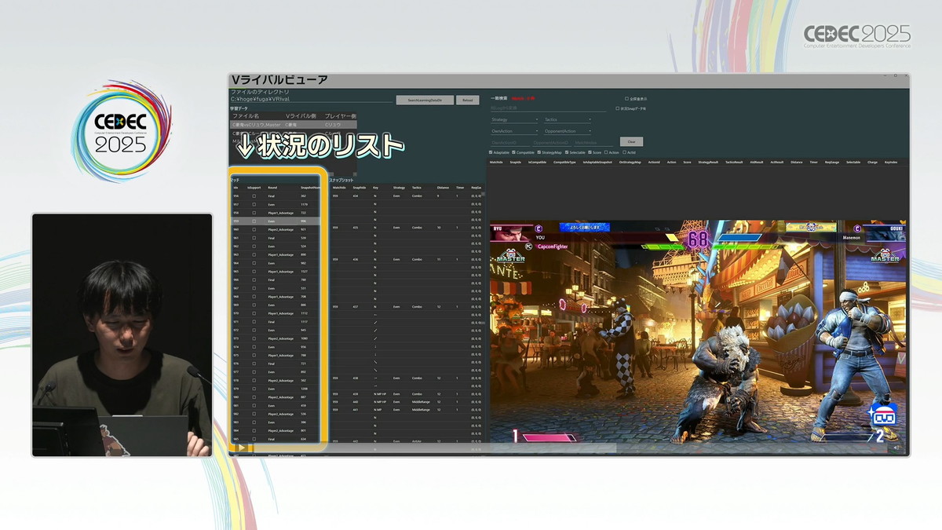Toggle the Compatible checkbox
This screenshot has height=530, width=942.
(x=513, y=152)
